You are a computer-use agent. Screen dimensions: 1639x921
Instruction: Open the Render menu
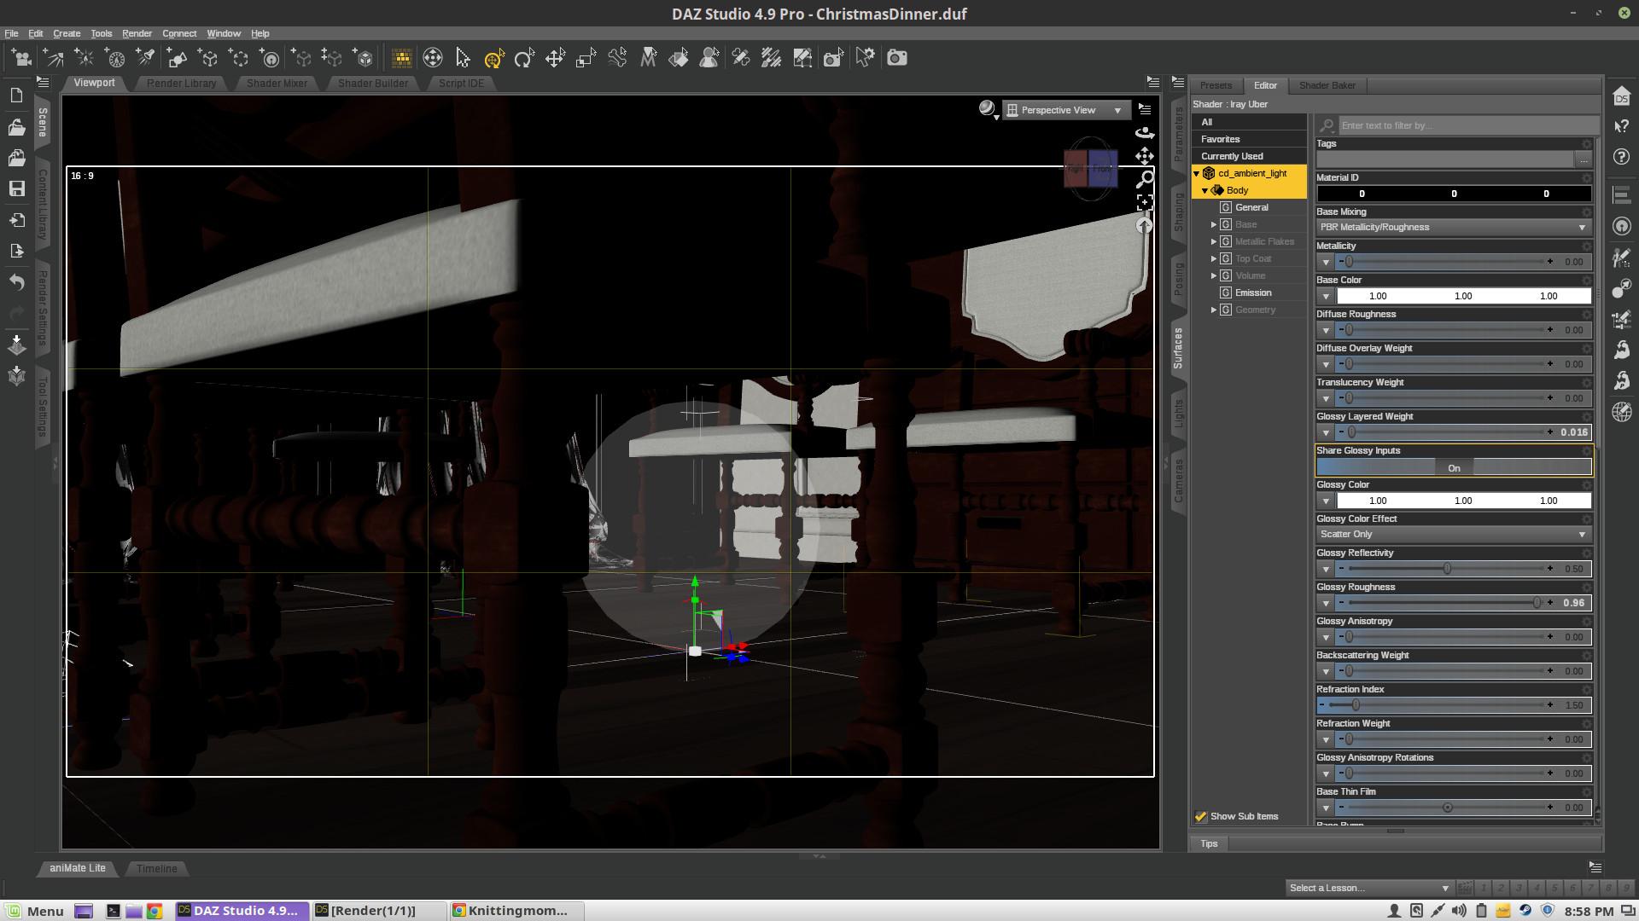tap(137, 33)
